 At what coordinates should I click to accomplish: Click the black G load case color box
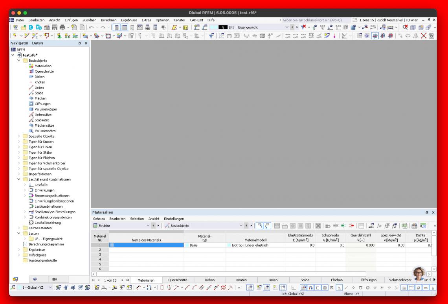(223, 27)
